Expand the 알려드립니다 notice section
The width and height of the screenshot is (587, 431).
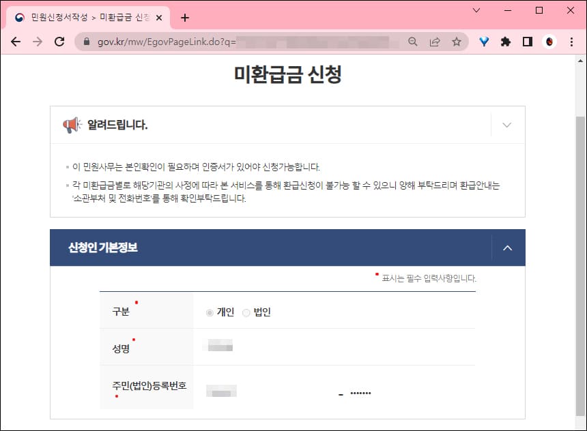point(506,124)
